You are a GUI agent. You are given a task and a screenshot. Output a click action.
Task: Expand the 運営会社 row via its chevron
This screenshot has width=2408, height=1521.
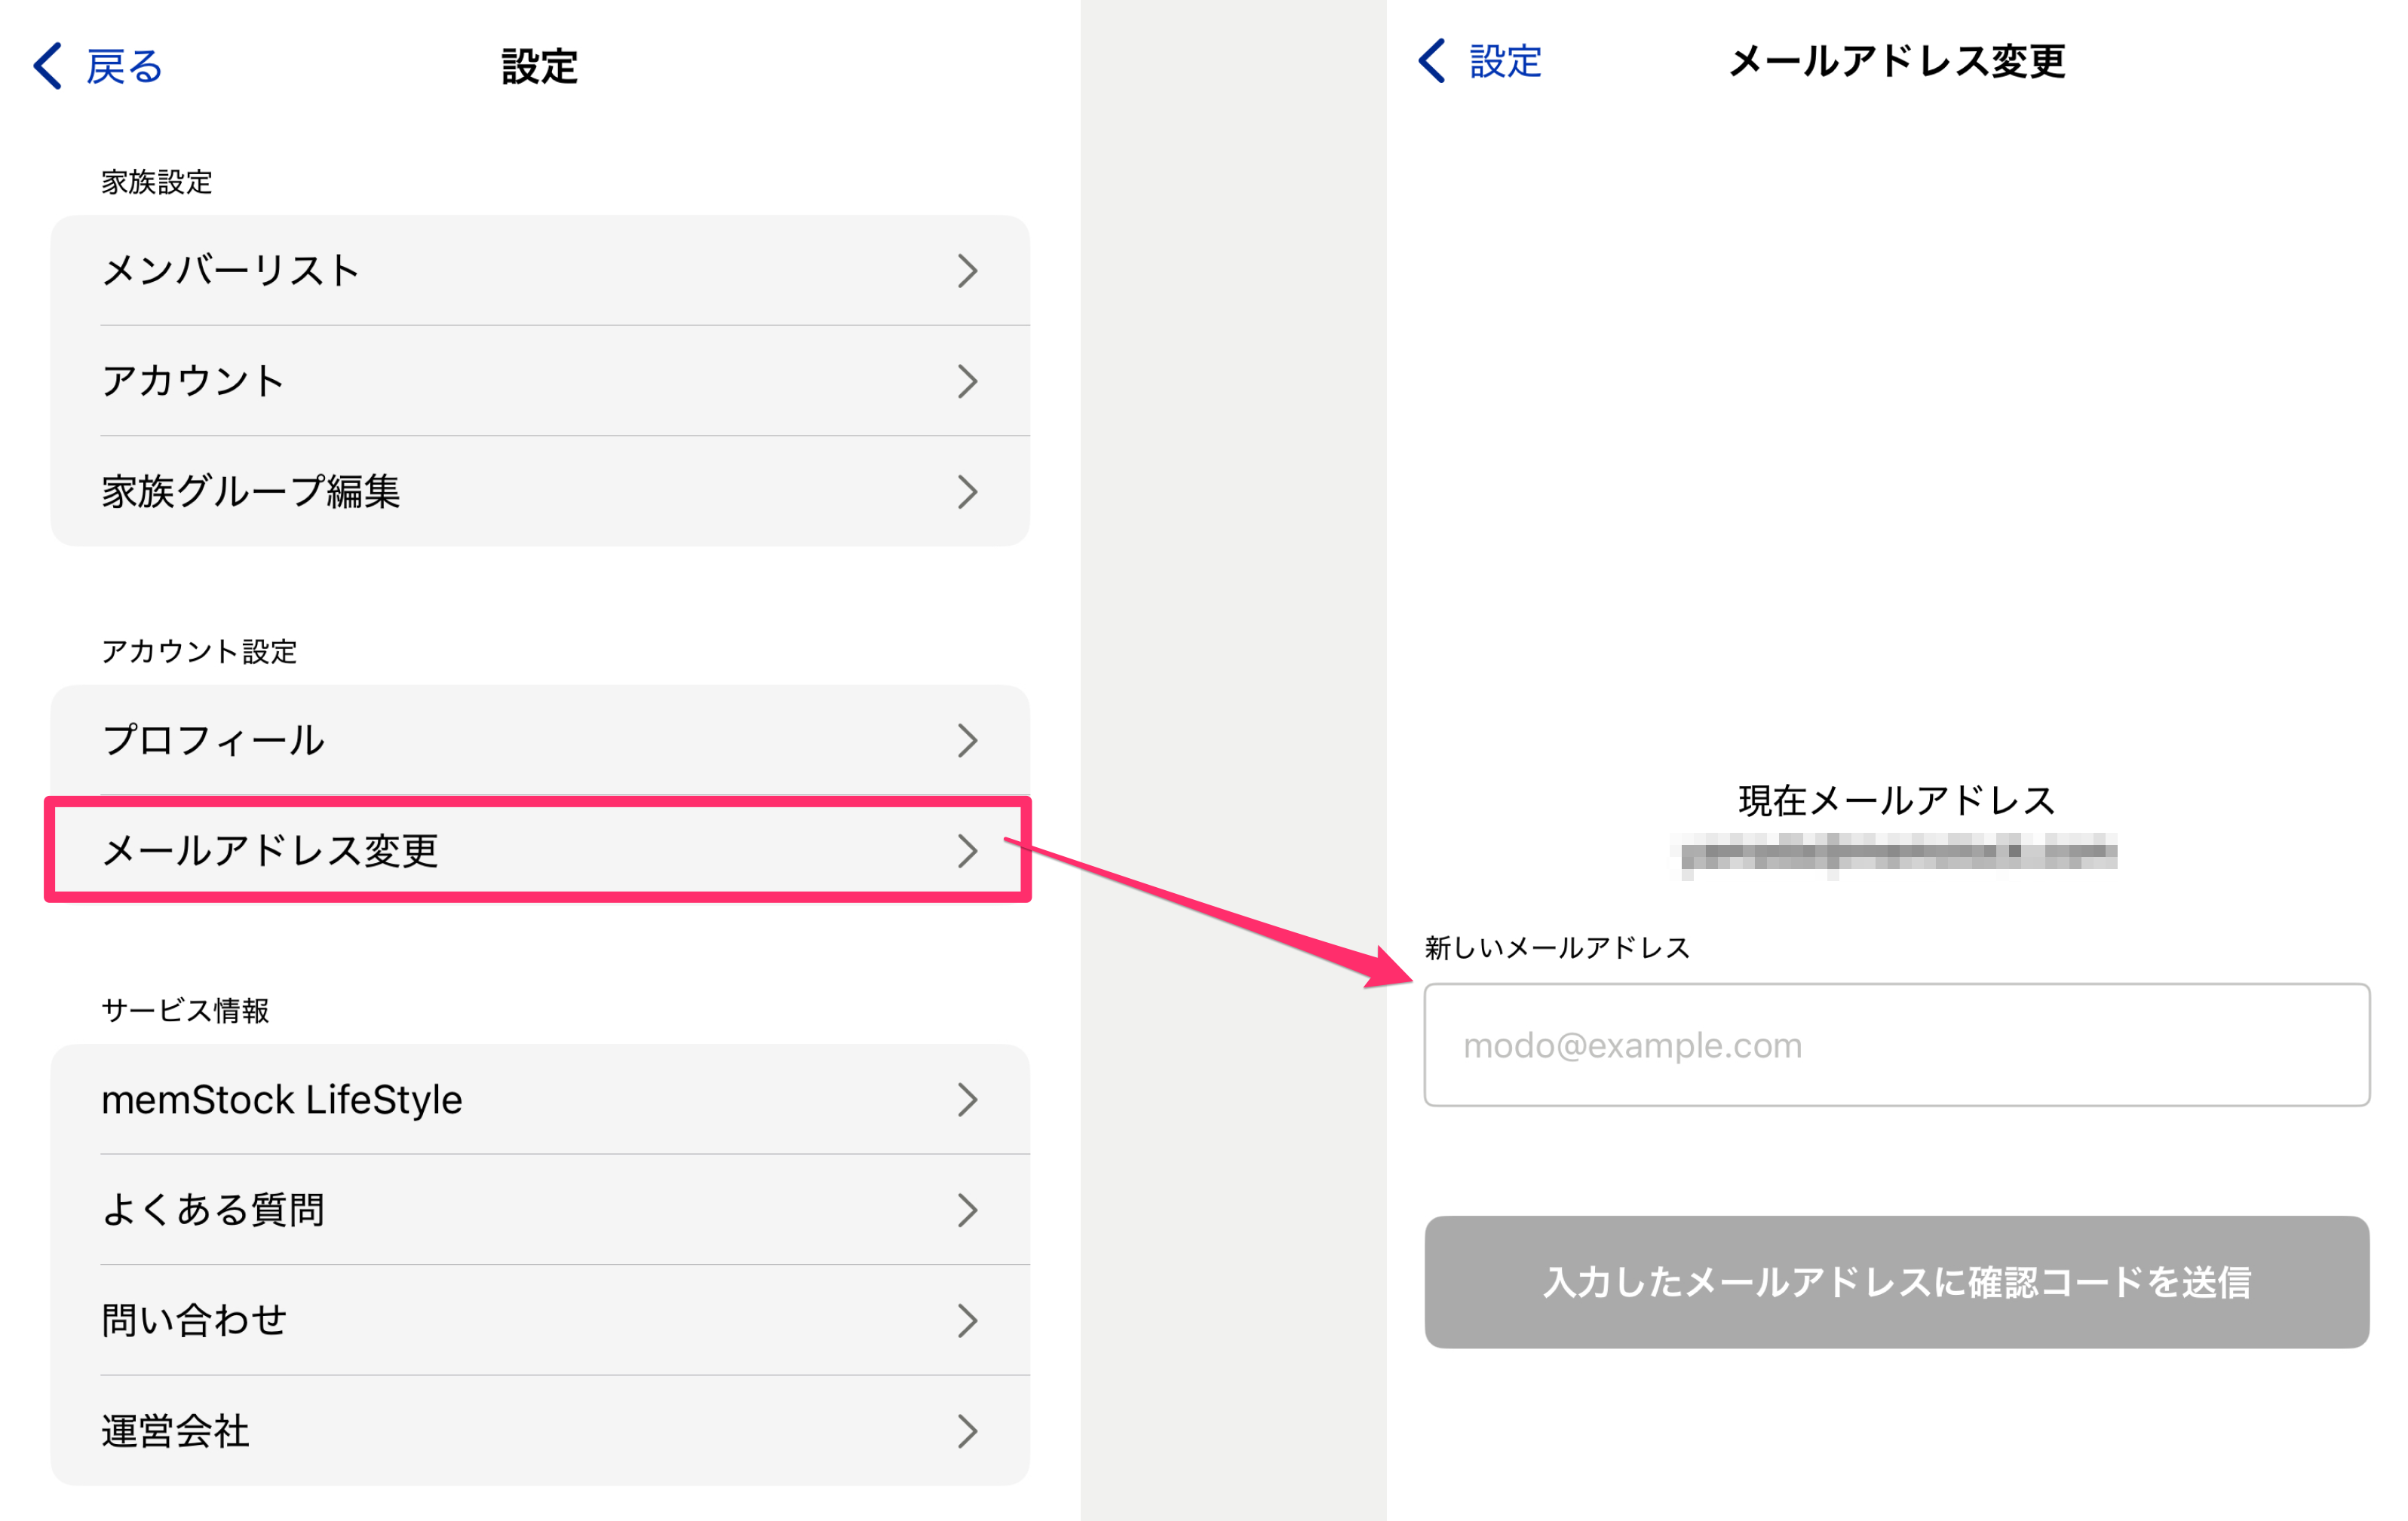tap(966, 1431)
